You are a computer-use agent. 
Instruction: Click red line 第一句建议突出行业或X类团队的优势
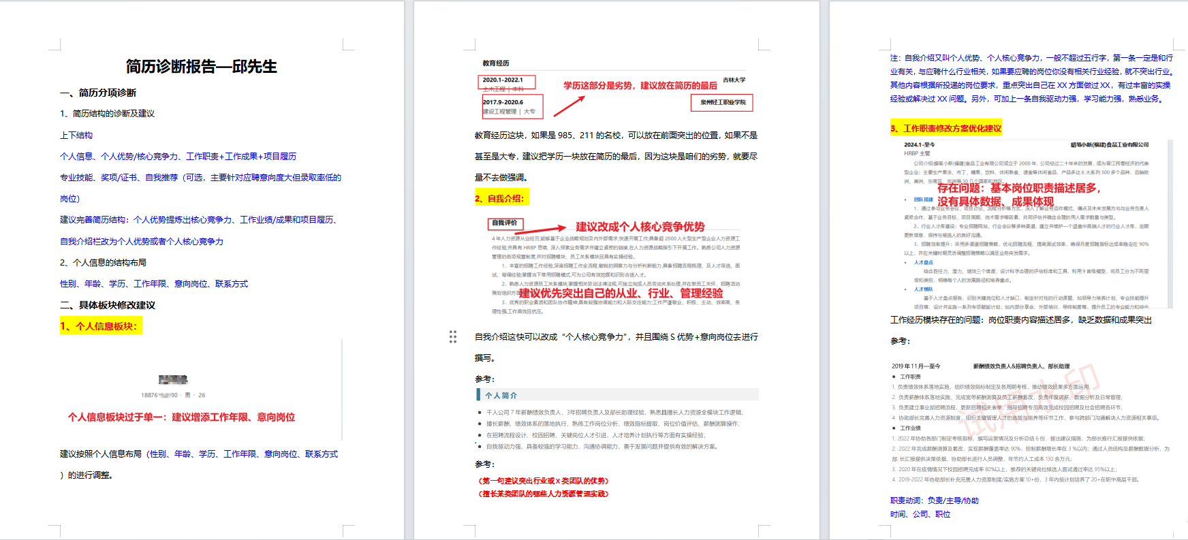click(x=544, y=481)
